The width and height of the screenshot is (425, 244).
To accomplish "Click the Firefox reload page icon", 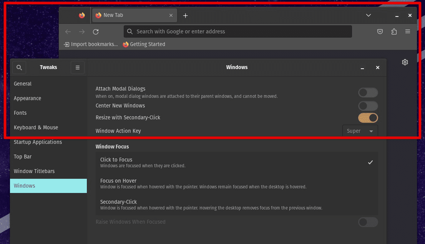I will tap(96, 32).
